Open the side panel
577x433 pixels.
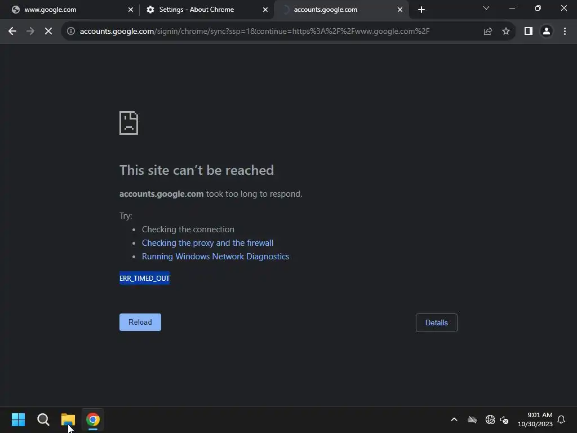529,32
